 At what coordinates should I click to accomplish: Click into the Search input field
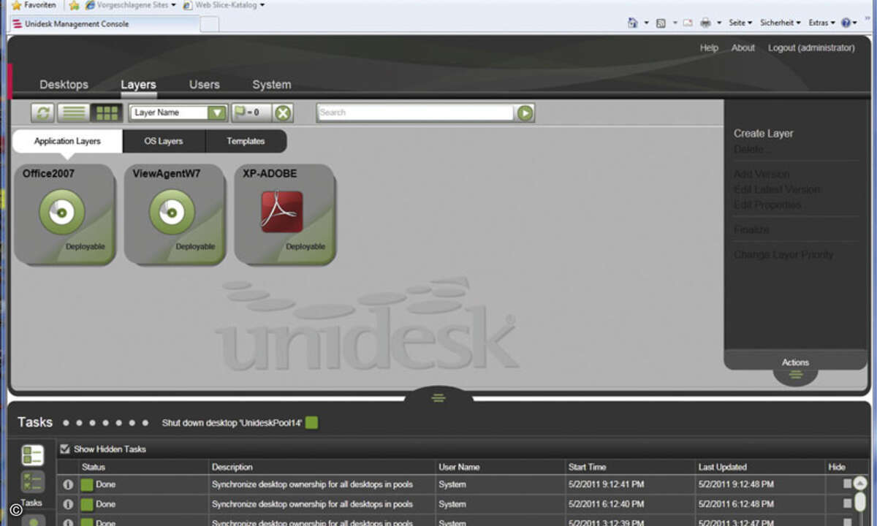415,113
